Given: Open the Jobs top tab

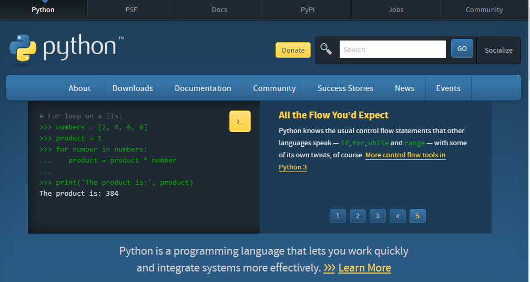Looking at the screenshot, I should [x=396, y=10].
